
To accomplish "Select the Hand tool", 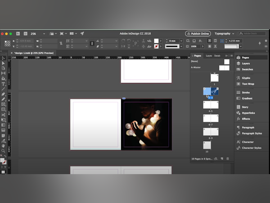I will [x=3, y=146].
